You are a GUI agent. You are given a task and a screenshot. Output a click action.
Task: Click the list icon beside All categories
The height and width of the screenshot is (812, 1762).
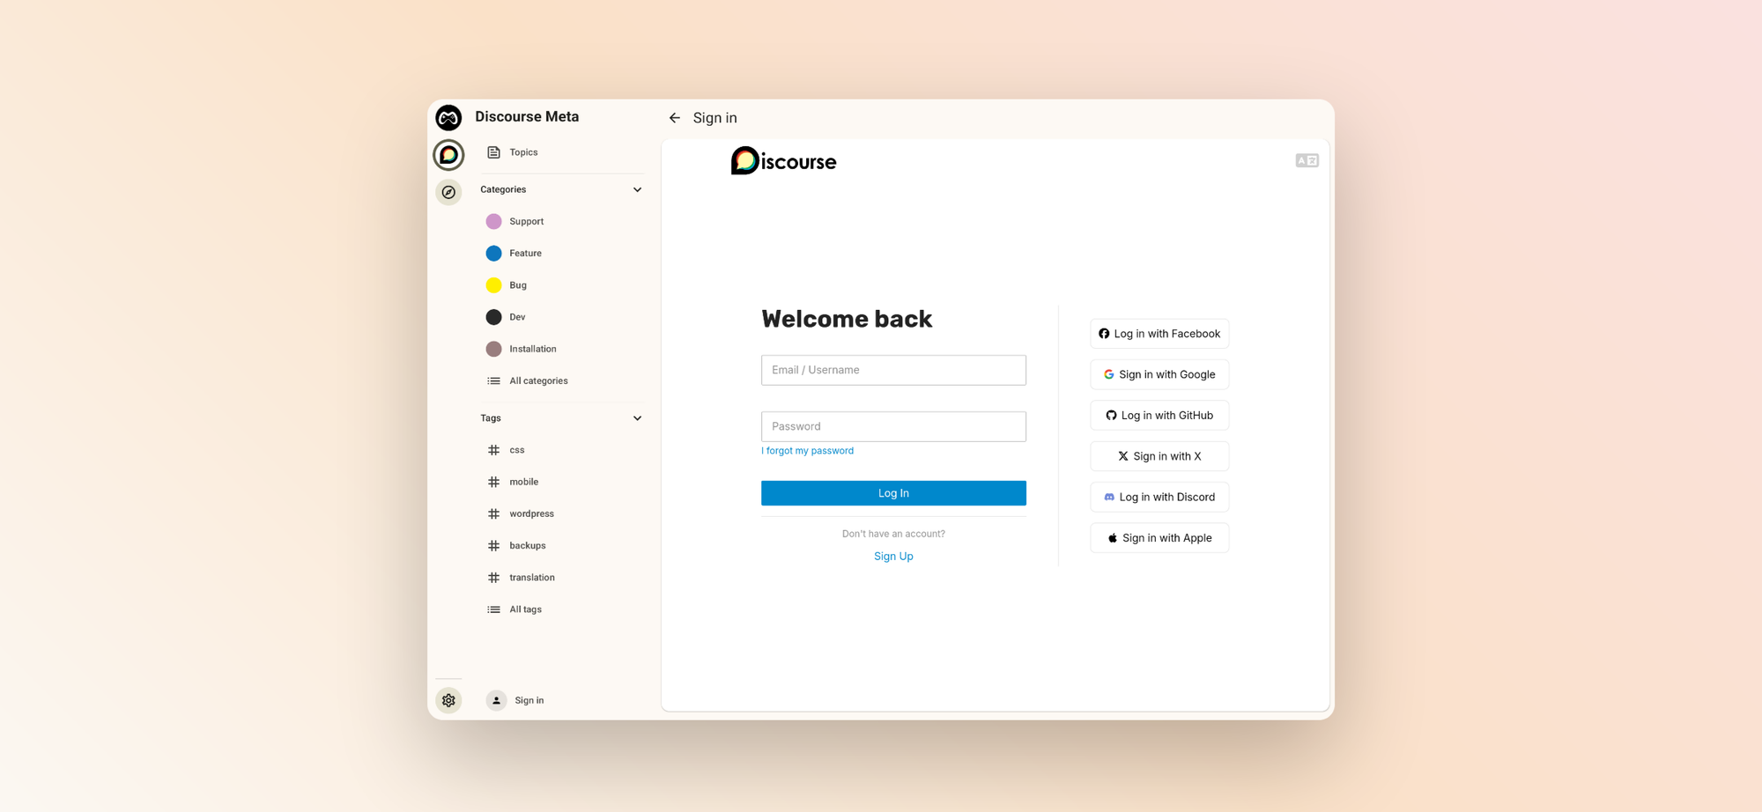coord(493,380)
